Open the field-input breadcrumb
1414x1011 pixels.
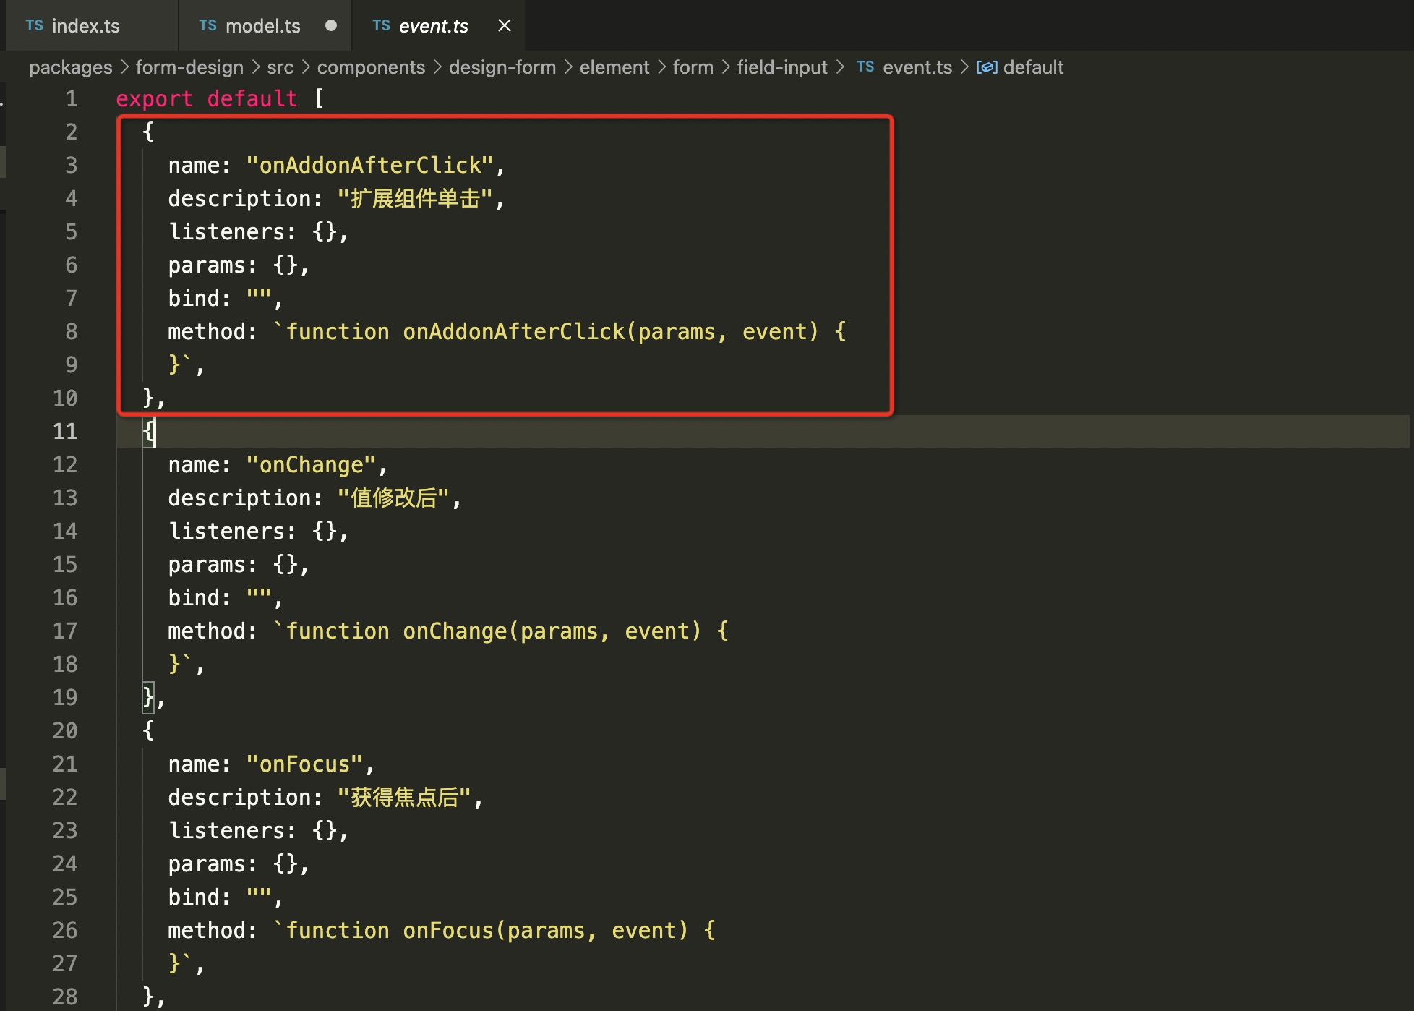782,67
